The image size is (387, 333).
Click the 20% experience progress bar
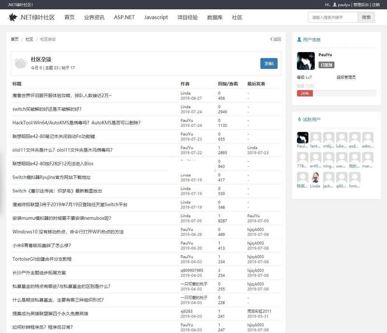305,93
